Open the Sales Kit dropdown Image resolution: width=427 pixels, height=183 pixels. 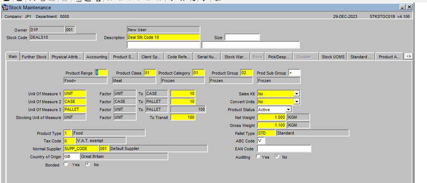297,94
